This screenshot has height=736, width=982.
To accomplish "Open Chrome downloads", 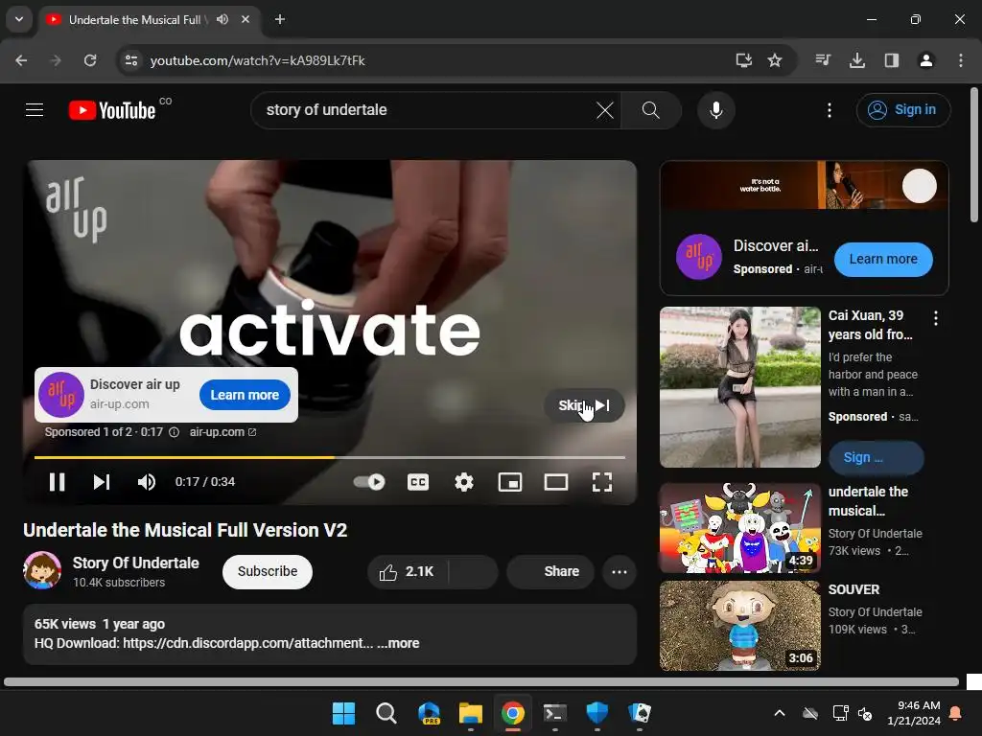I will (857, 60).
